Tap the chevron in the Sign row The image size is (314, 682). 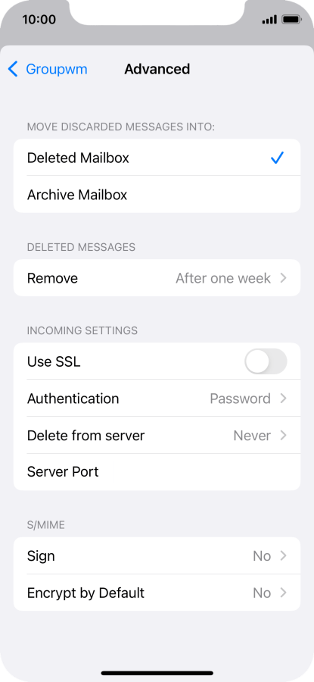[284, 556]
